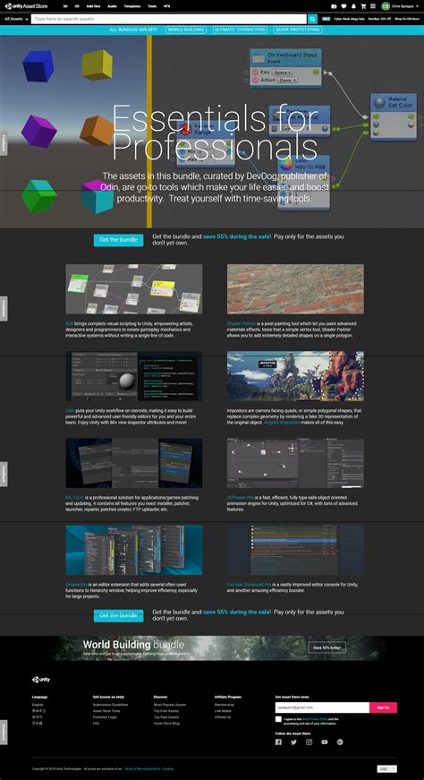This screenshot has height=780, width=424.
Task: Open the Add-Ons menu
Action: [93, 6]
